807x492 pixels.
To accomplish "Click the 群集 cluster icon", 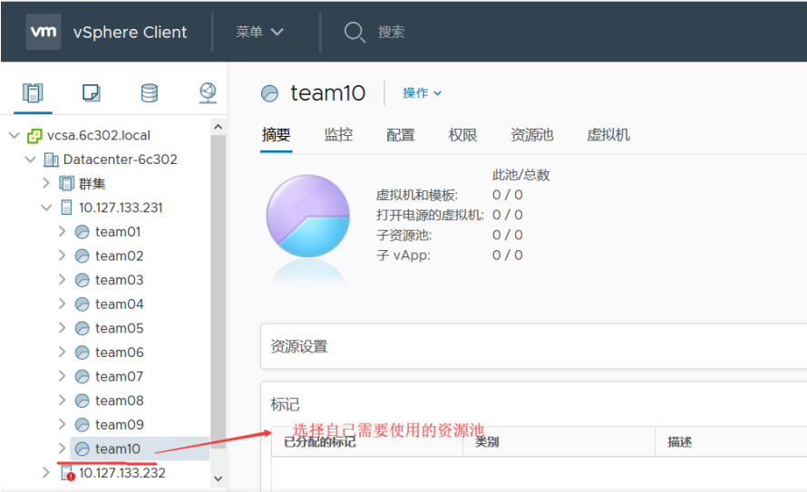I will (x=67, y=184).
